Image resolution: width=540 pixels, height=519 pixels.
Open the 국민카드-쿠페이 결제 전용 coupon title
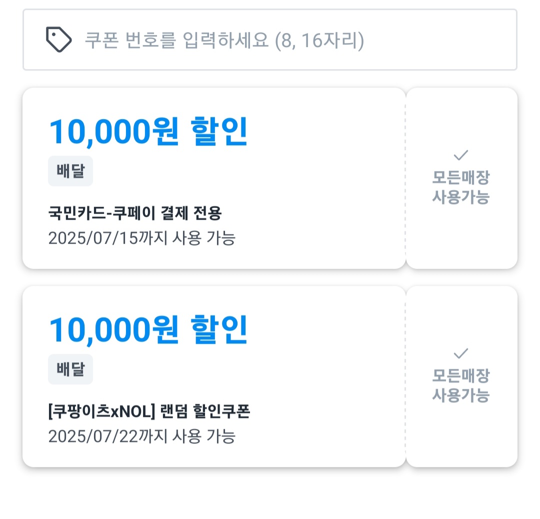click(x=134, y=213)
